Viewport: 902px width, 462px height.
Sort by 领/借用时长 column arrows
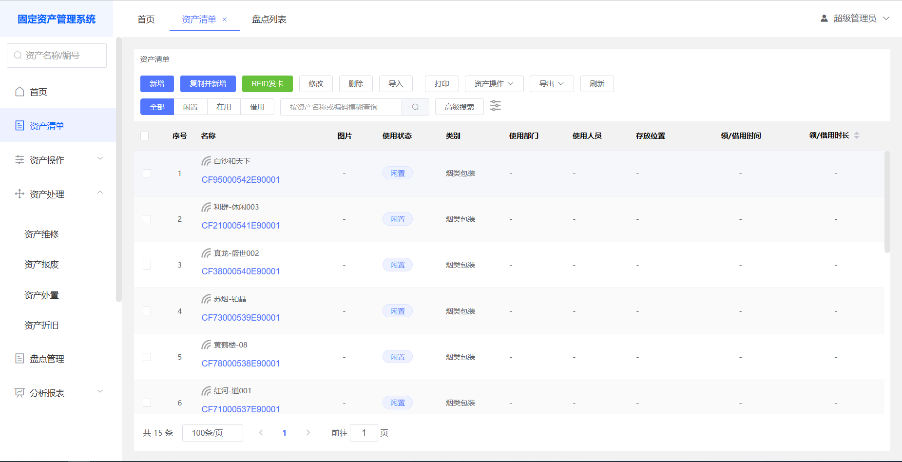pos(857,135)
